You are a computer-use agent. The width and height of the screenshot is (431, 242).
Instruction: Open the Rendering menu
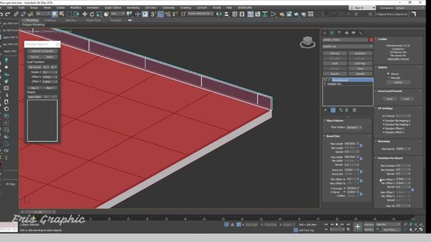133,7
